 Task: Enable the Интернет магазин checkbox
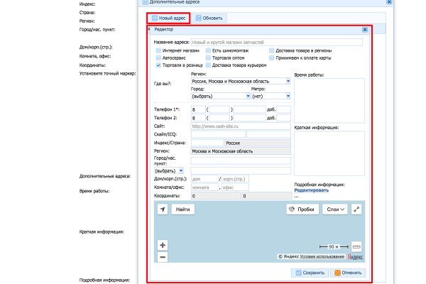(x=158, y=51)
